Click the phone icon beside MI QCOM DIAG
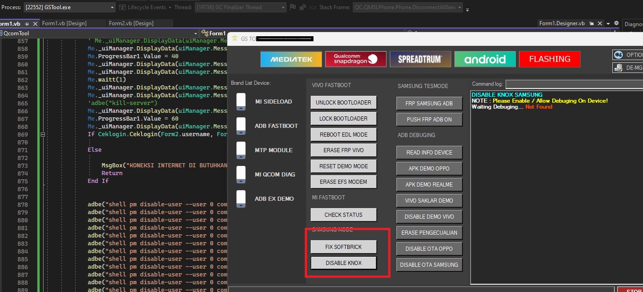The height and width of the screenshot is (292, 643). (241, 174)
